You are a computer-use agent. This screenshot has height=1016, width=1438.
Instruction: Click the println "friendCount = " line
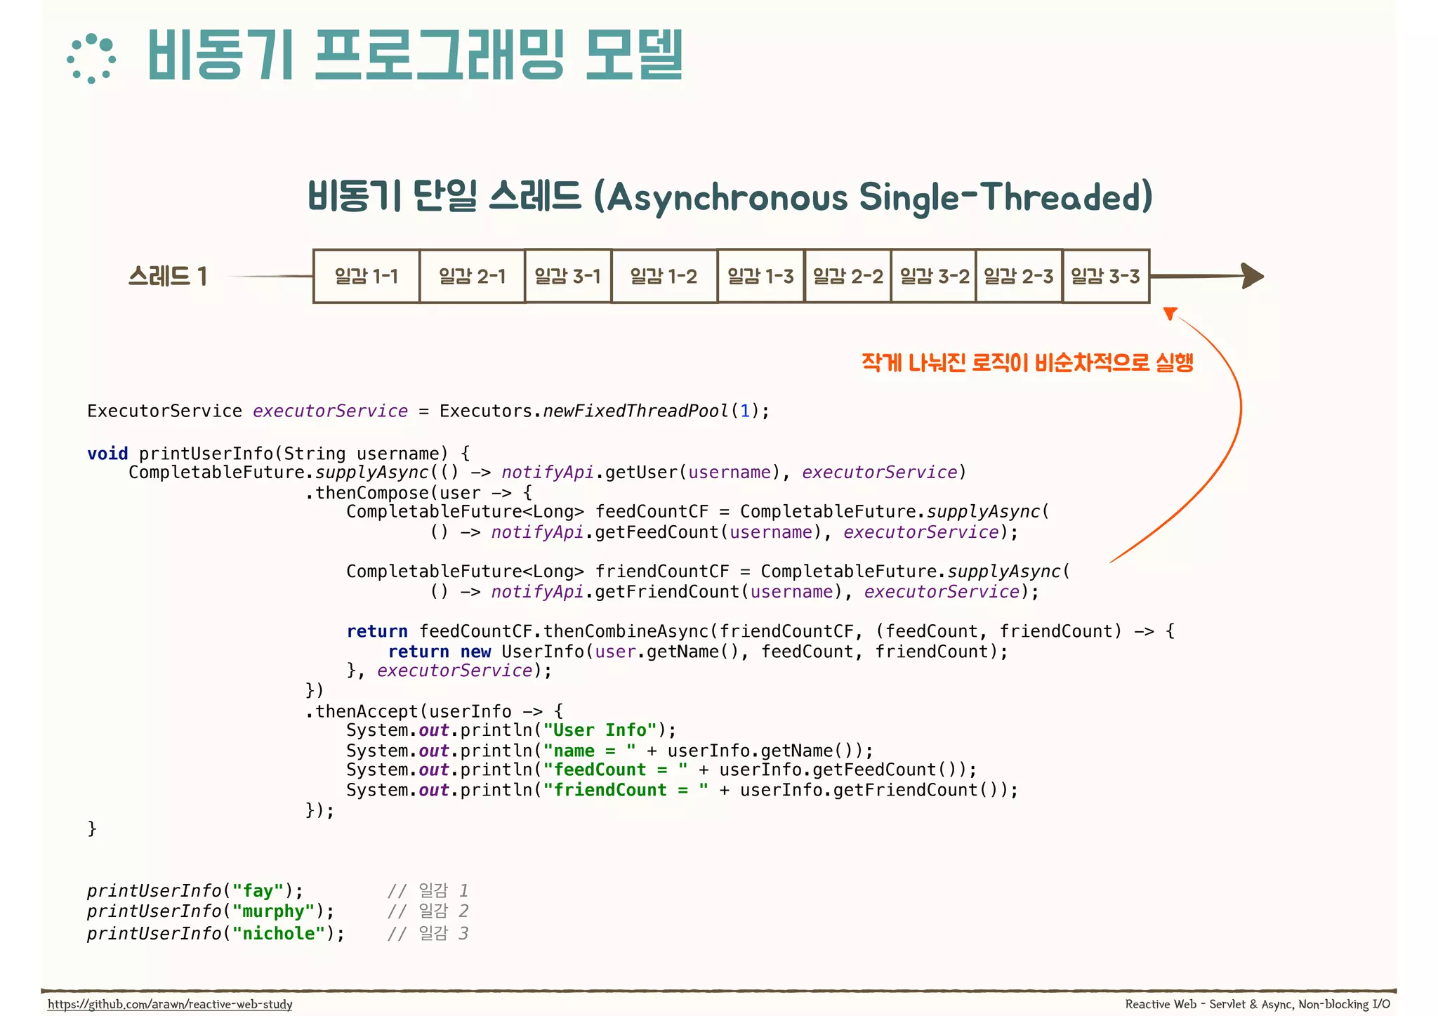pyautogui.click(x=682, y=790)
